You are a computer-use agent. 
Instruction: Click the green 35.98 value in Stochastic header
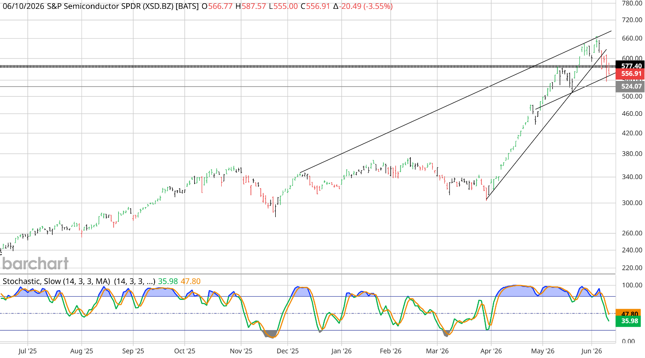tap(168, 281)
